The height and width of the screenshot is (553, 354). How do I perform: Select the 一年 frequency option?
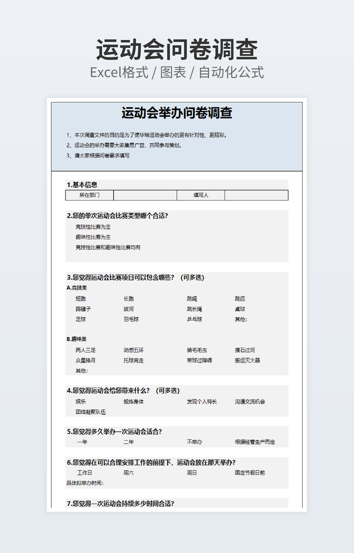82,442
